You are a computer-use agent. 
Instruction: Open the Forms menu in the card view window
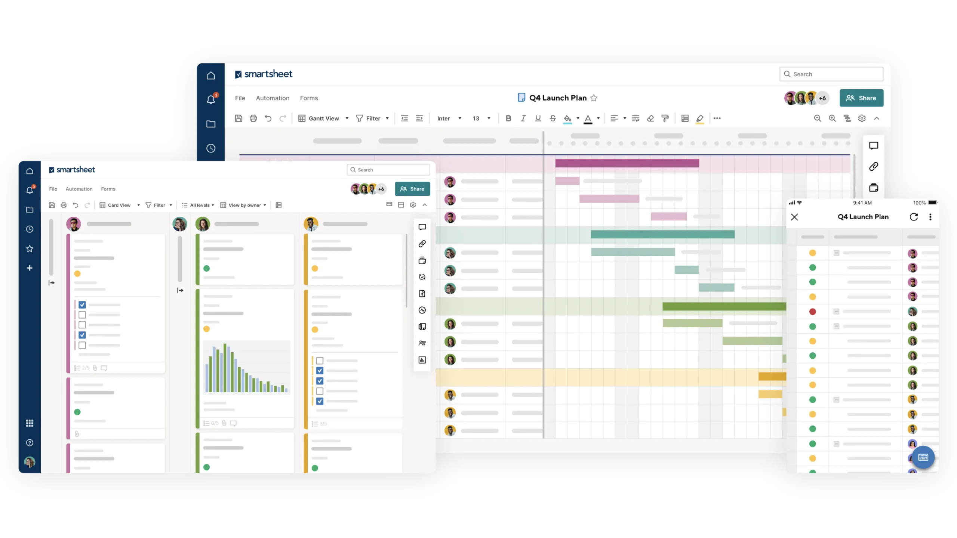(x=108, y=189)
